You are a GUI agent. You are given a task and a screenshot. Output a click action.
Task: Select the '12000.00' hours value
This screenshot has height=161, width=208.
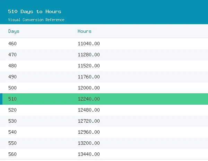tap(89, 88)
